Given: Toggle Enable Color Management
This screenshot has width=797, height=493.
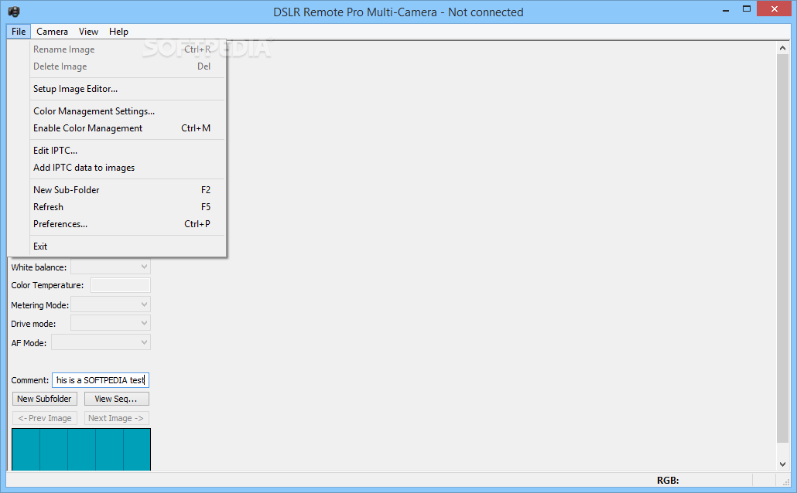Looking at the screenshot, I should coord(127,128).
